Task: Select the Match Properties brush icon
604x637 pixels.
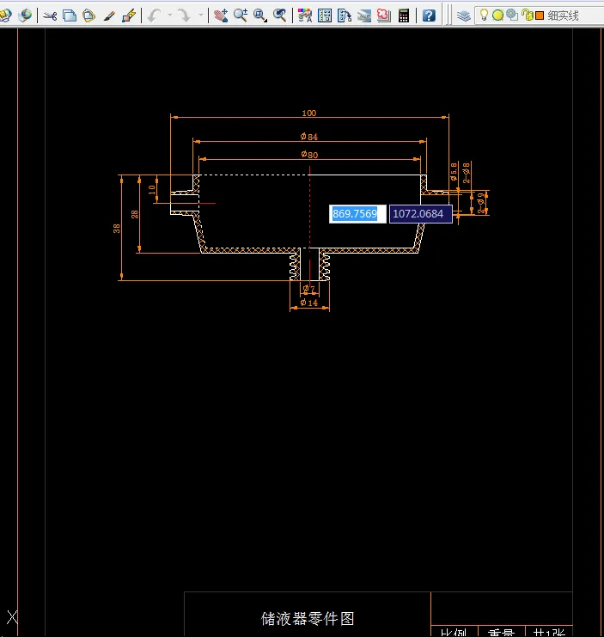Action: (x=109, y=15)
